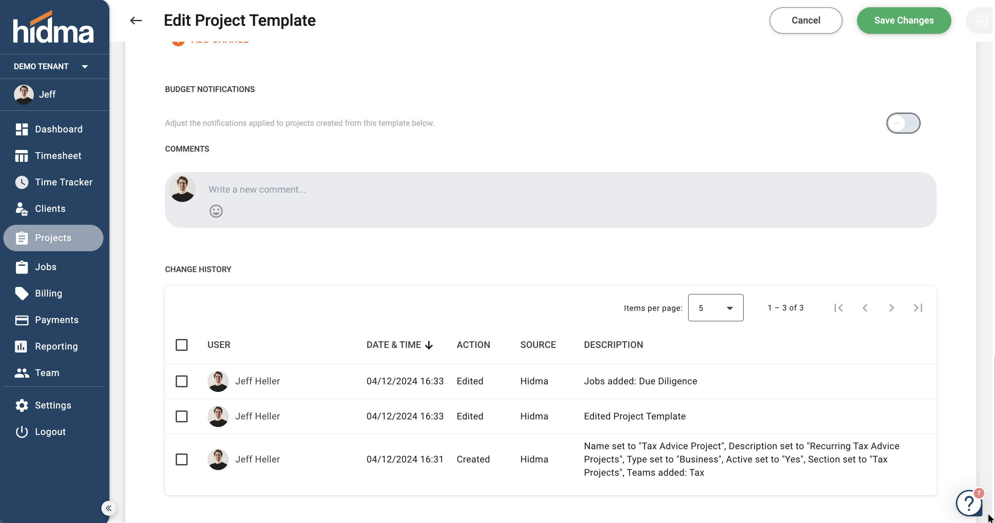Viewport: 995px width, 523px height.
Task: Collapse the sidebar with double-chevron button
Action: 108,508
